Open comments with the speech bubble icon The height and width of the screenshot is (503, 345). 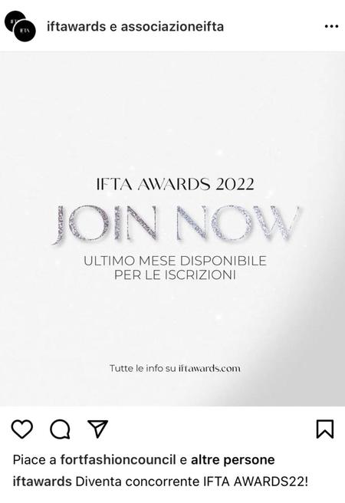pyautogui.click(x=60, y=429)
